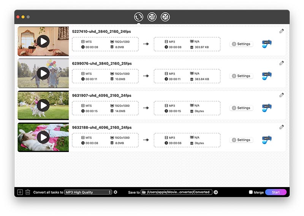Open the Convert tab icon in title bar

coord(139,17)
